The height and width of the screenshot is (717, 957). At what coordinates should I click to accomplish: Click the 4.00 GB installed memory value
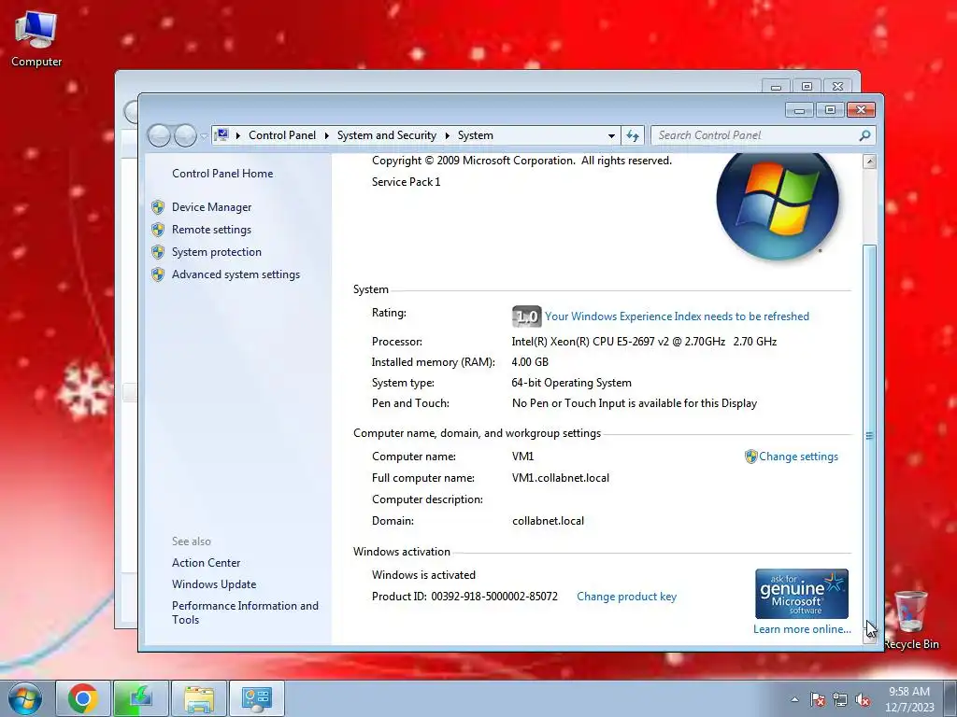pyautogui.click(x=530, y=362)
